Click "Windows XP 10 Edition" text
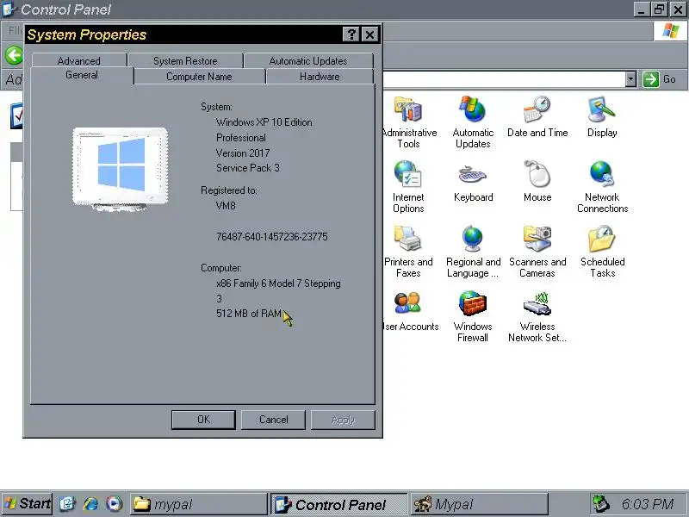The width and height of the screenshot is (689, 517). [x=264, y=122]
